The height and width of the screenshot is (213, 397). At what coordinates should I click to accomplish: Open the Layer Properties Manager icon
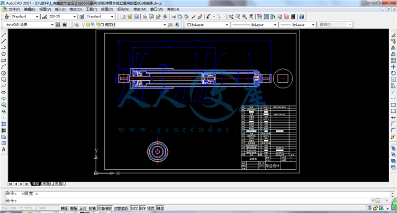point(76,25)
